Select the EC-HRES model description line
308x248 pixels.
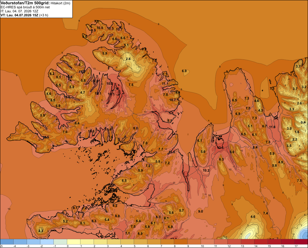(25, 7)
